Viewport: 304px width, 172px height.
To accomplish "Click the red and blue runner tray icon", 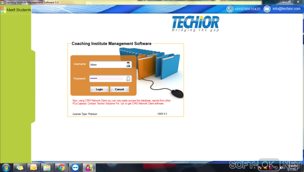I will [x=271, y=168].
